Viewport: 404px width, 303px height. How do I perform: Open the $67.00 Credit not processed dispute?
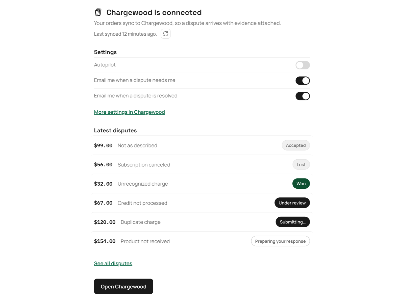(202, 203)
